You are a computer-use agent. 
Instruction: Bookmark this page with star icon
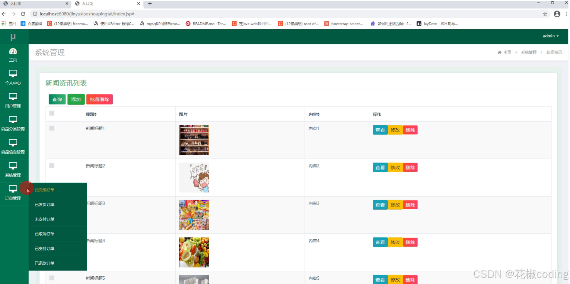545,14
